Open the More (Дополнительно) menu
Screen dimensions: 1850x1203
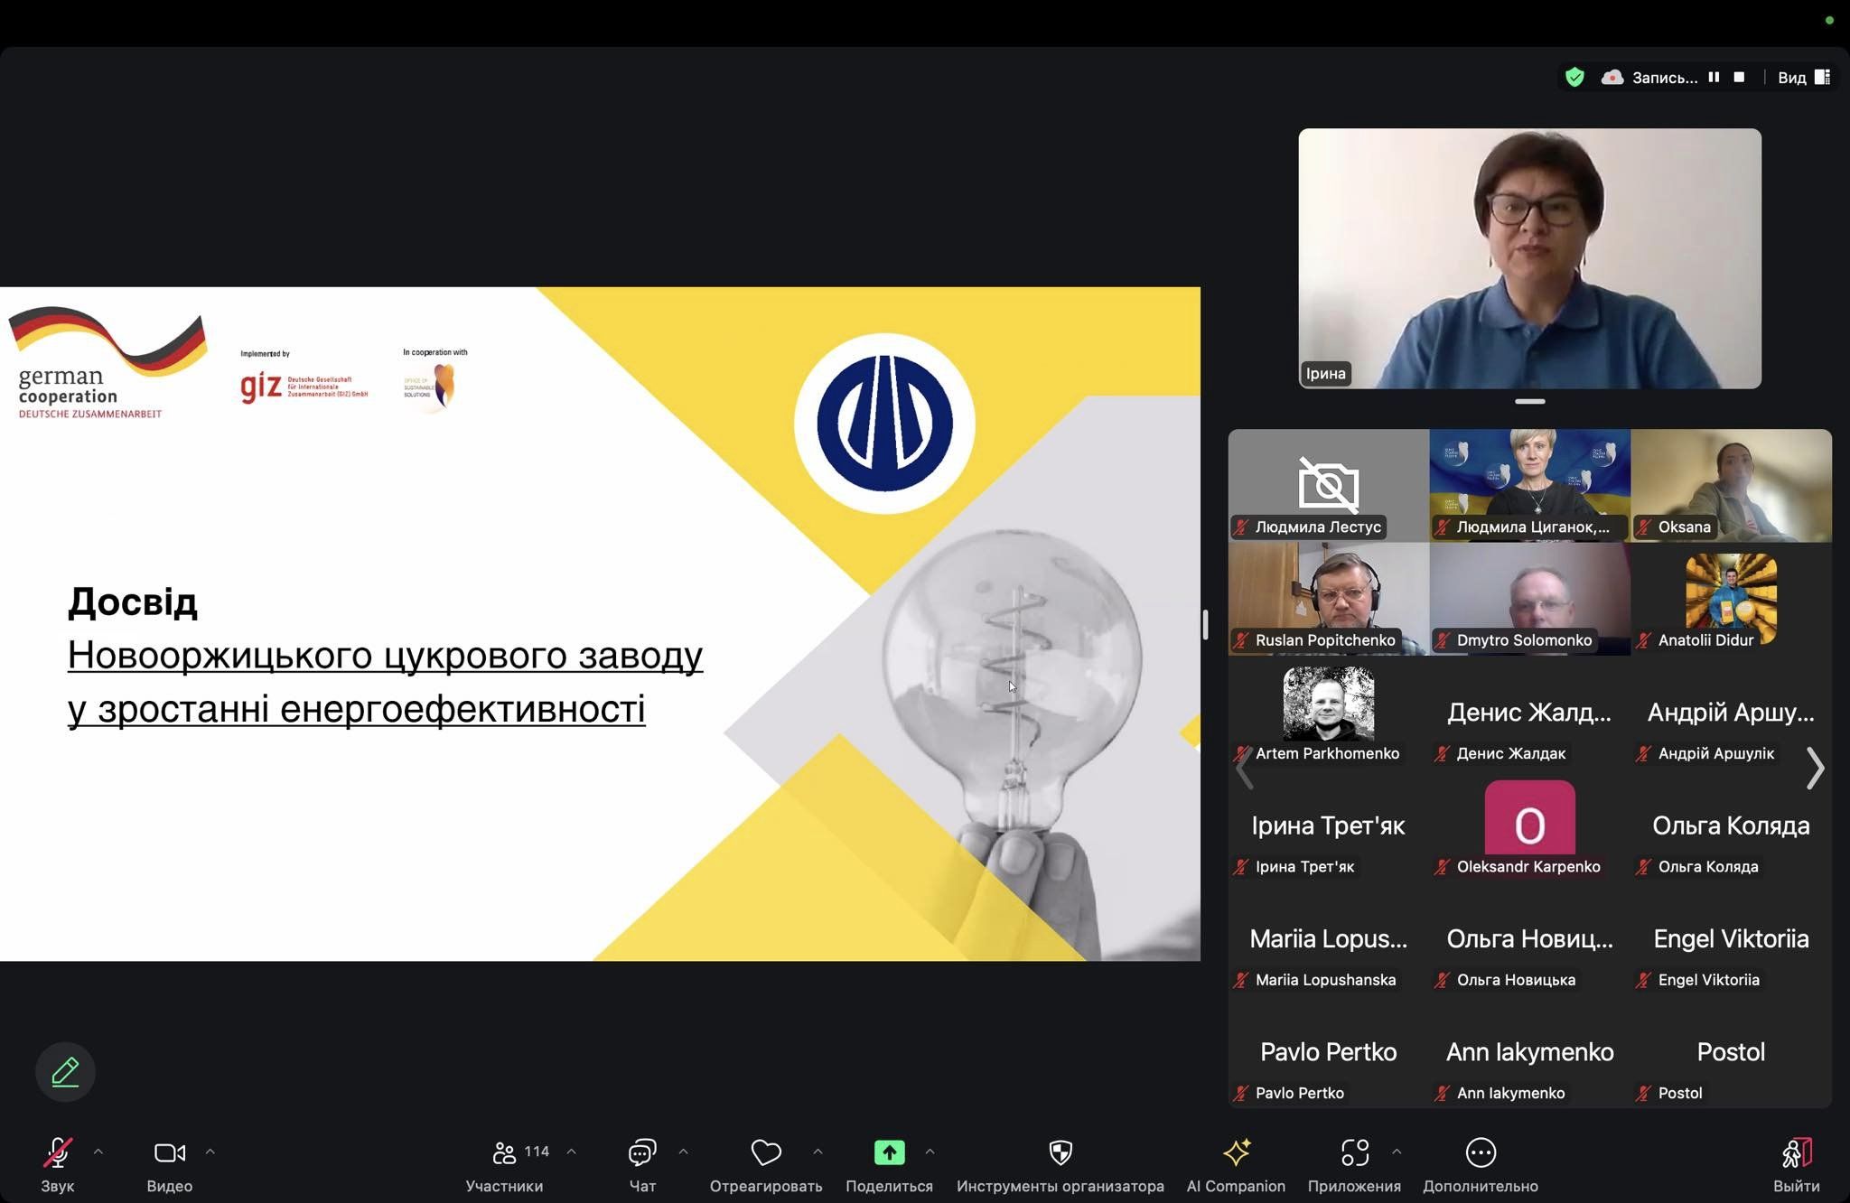tap(1480, 1153)
